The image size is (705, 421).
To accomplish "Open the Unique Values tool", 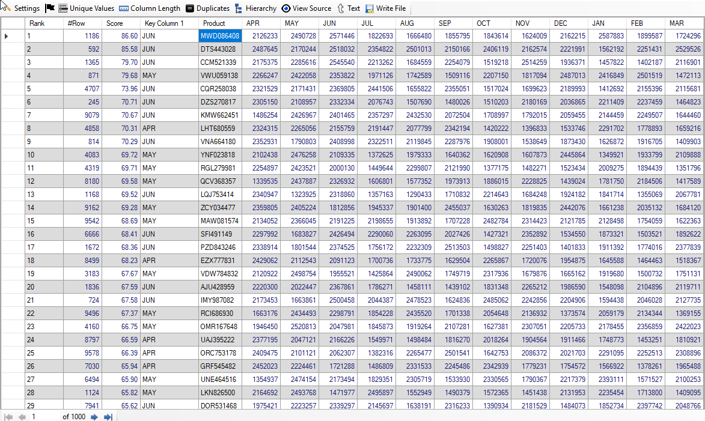I will (87, 8).
